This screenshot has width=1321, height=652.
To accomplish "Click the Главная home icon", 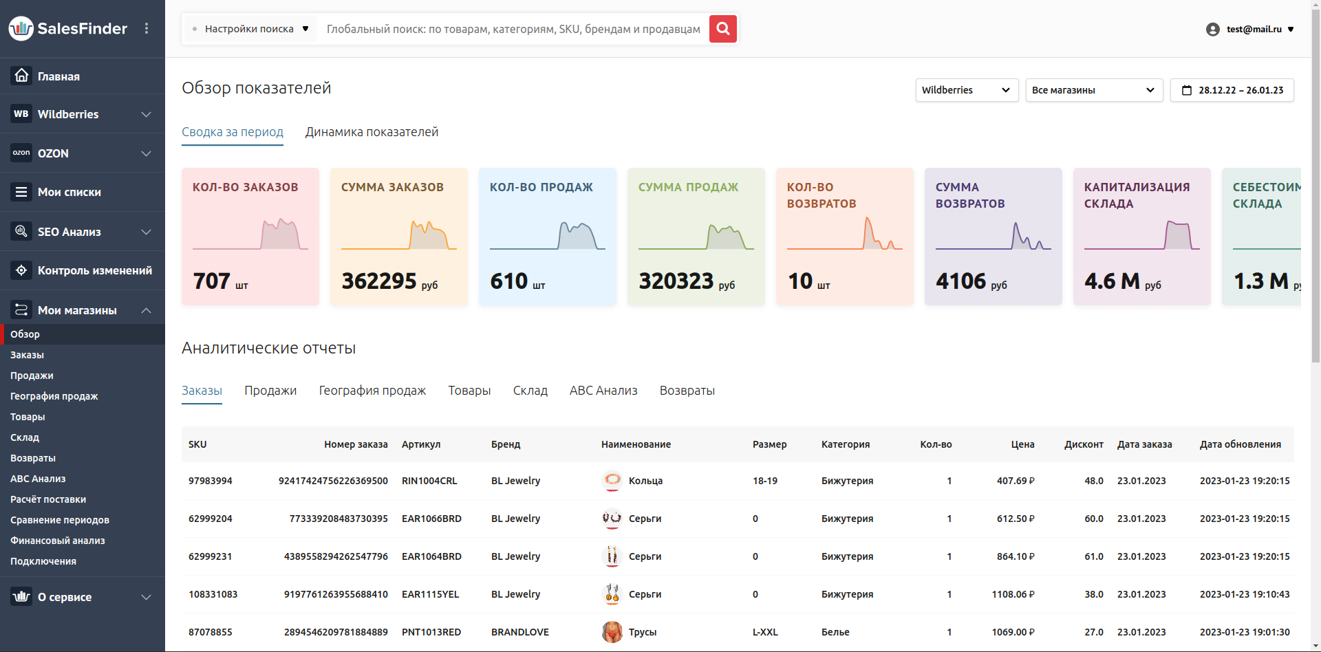I will coord(21,76).
